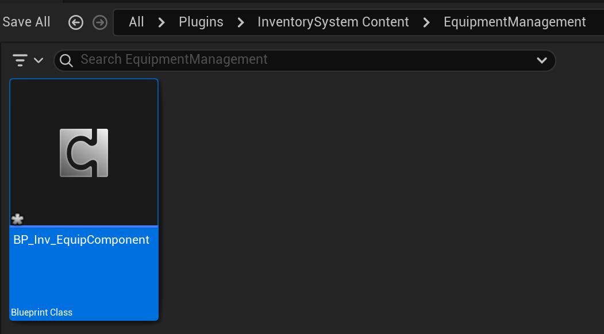Navigate back with the left arrow icon
Image resolution: width=604 pixels, height=334 pixels.
(76, 22)
